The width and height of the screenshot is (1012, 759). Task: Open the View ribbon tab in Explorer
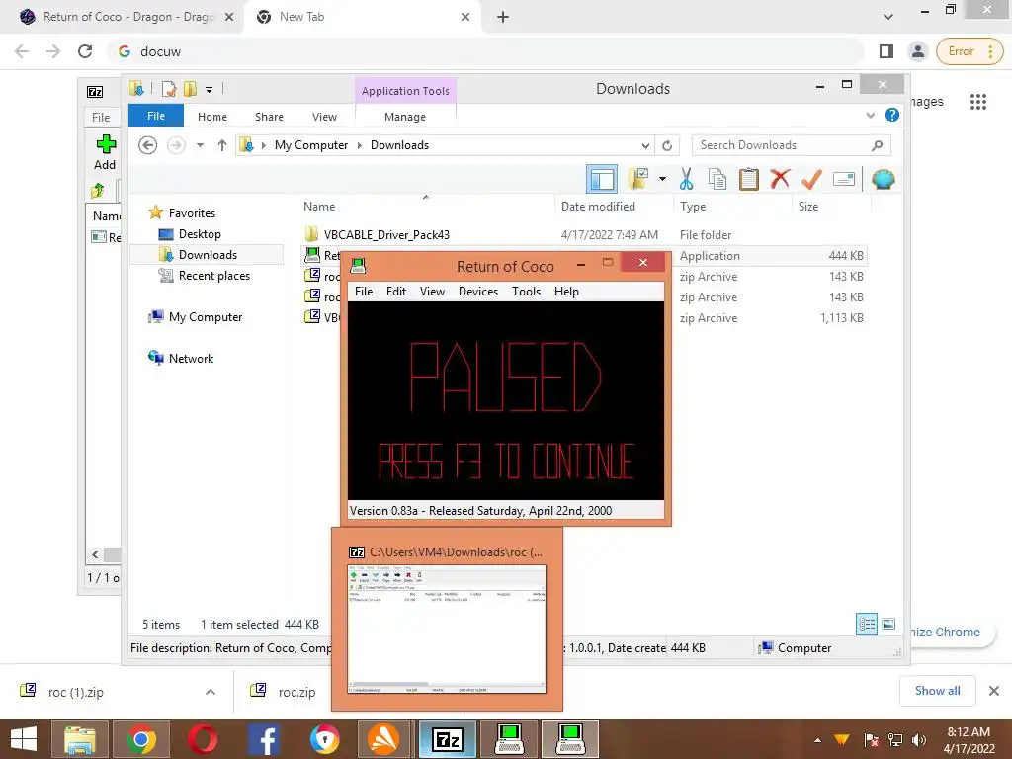click(324, 117)
